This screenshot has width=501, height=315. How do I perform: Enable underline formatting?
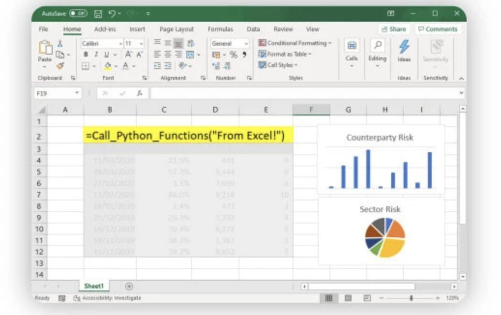[106, 54]
